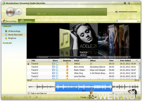Start recording with the red record button
The height and width of the screenshot is (101, 142).
tap(10, 12)
